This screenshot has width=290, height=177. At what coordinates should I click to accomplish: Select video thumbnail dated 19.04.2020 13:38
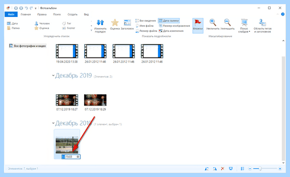[x=67, y=51]
